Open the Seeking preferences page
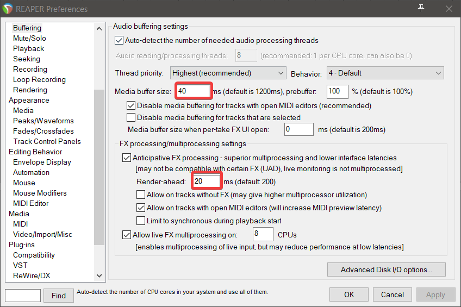 (27, 59)
